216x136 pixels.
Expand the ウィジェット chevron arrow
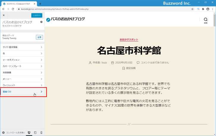[42, 85]
